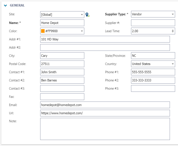Open the Supplier Type dropdown

[x=153, y=14]
